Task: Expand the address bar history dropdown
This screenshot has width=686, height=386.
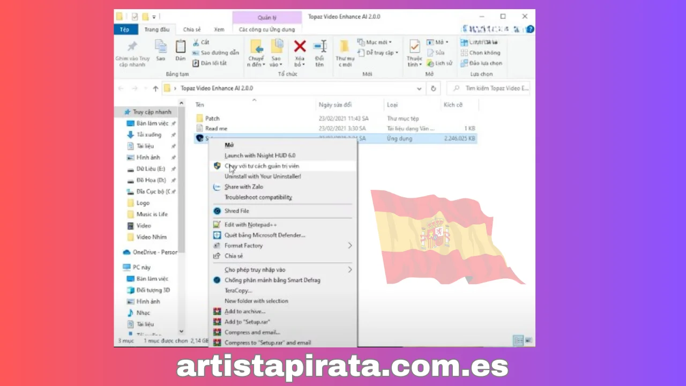Action: pyautogui.click(x=419, y=88)
